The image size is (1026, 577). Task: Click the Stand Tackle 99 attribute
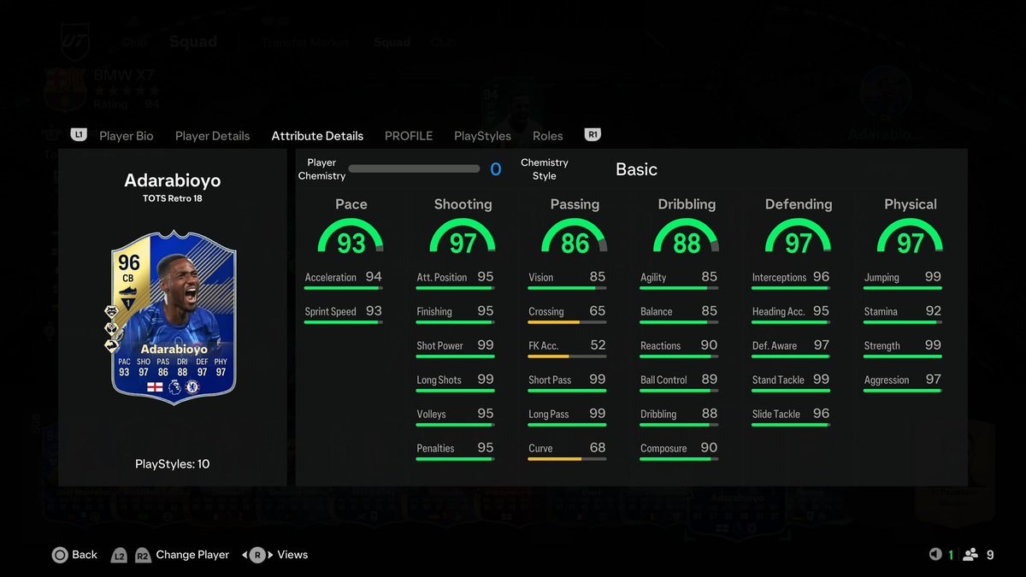(791, 381)
